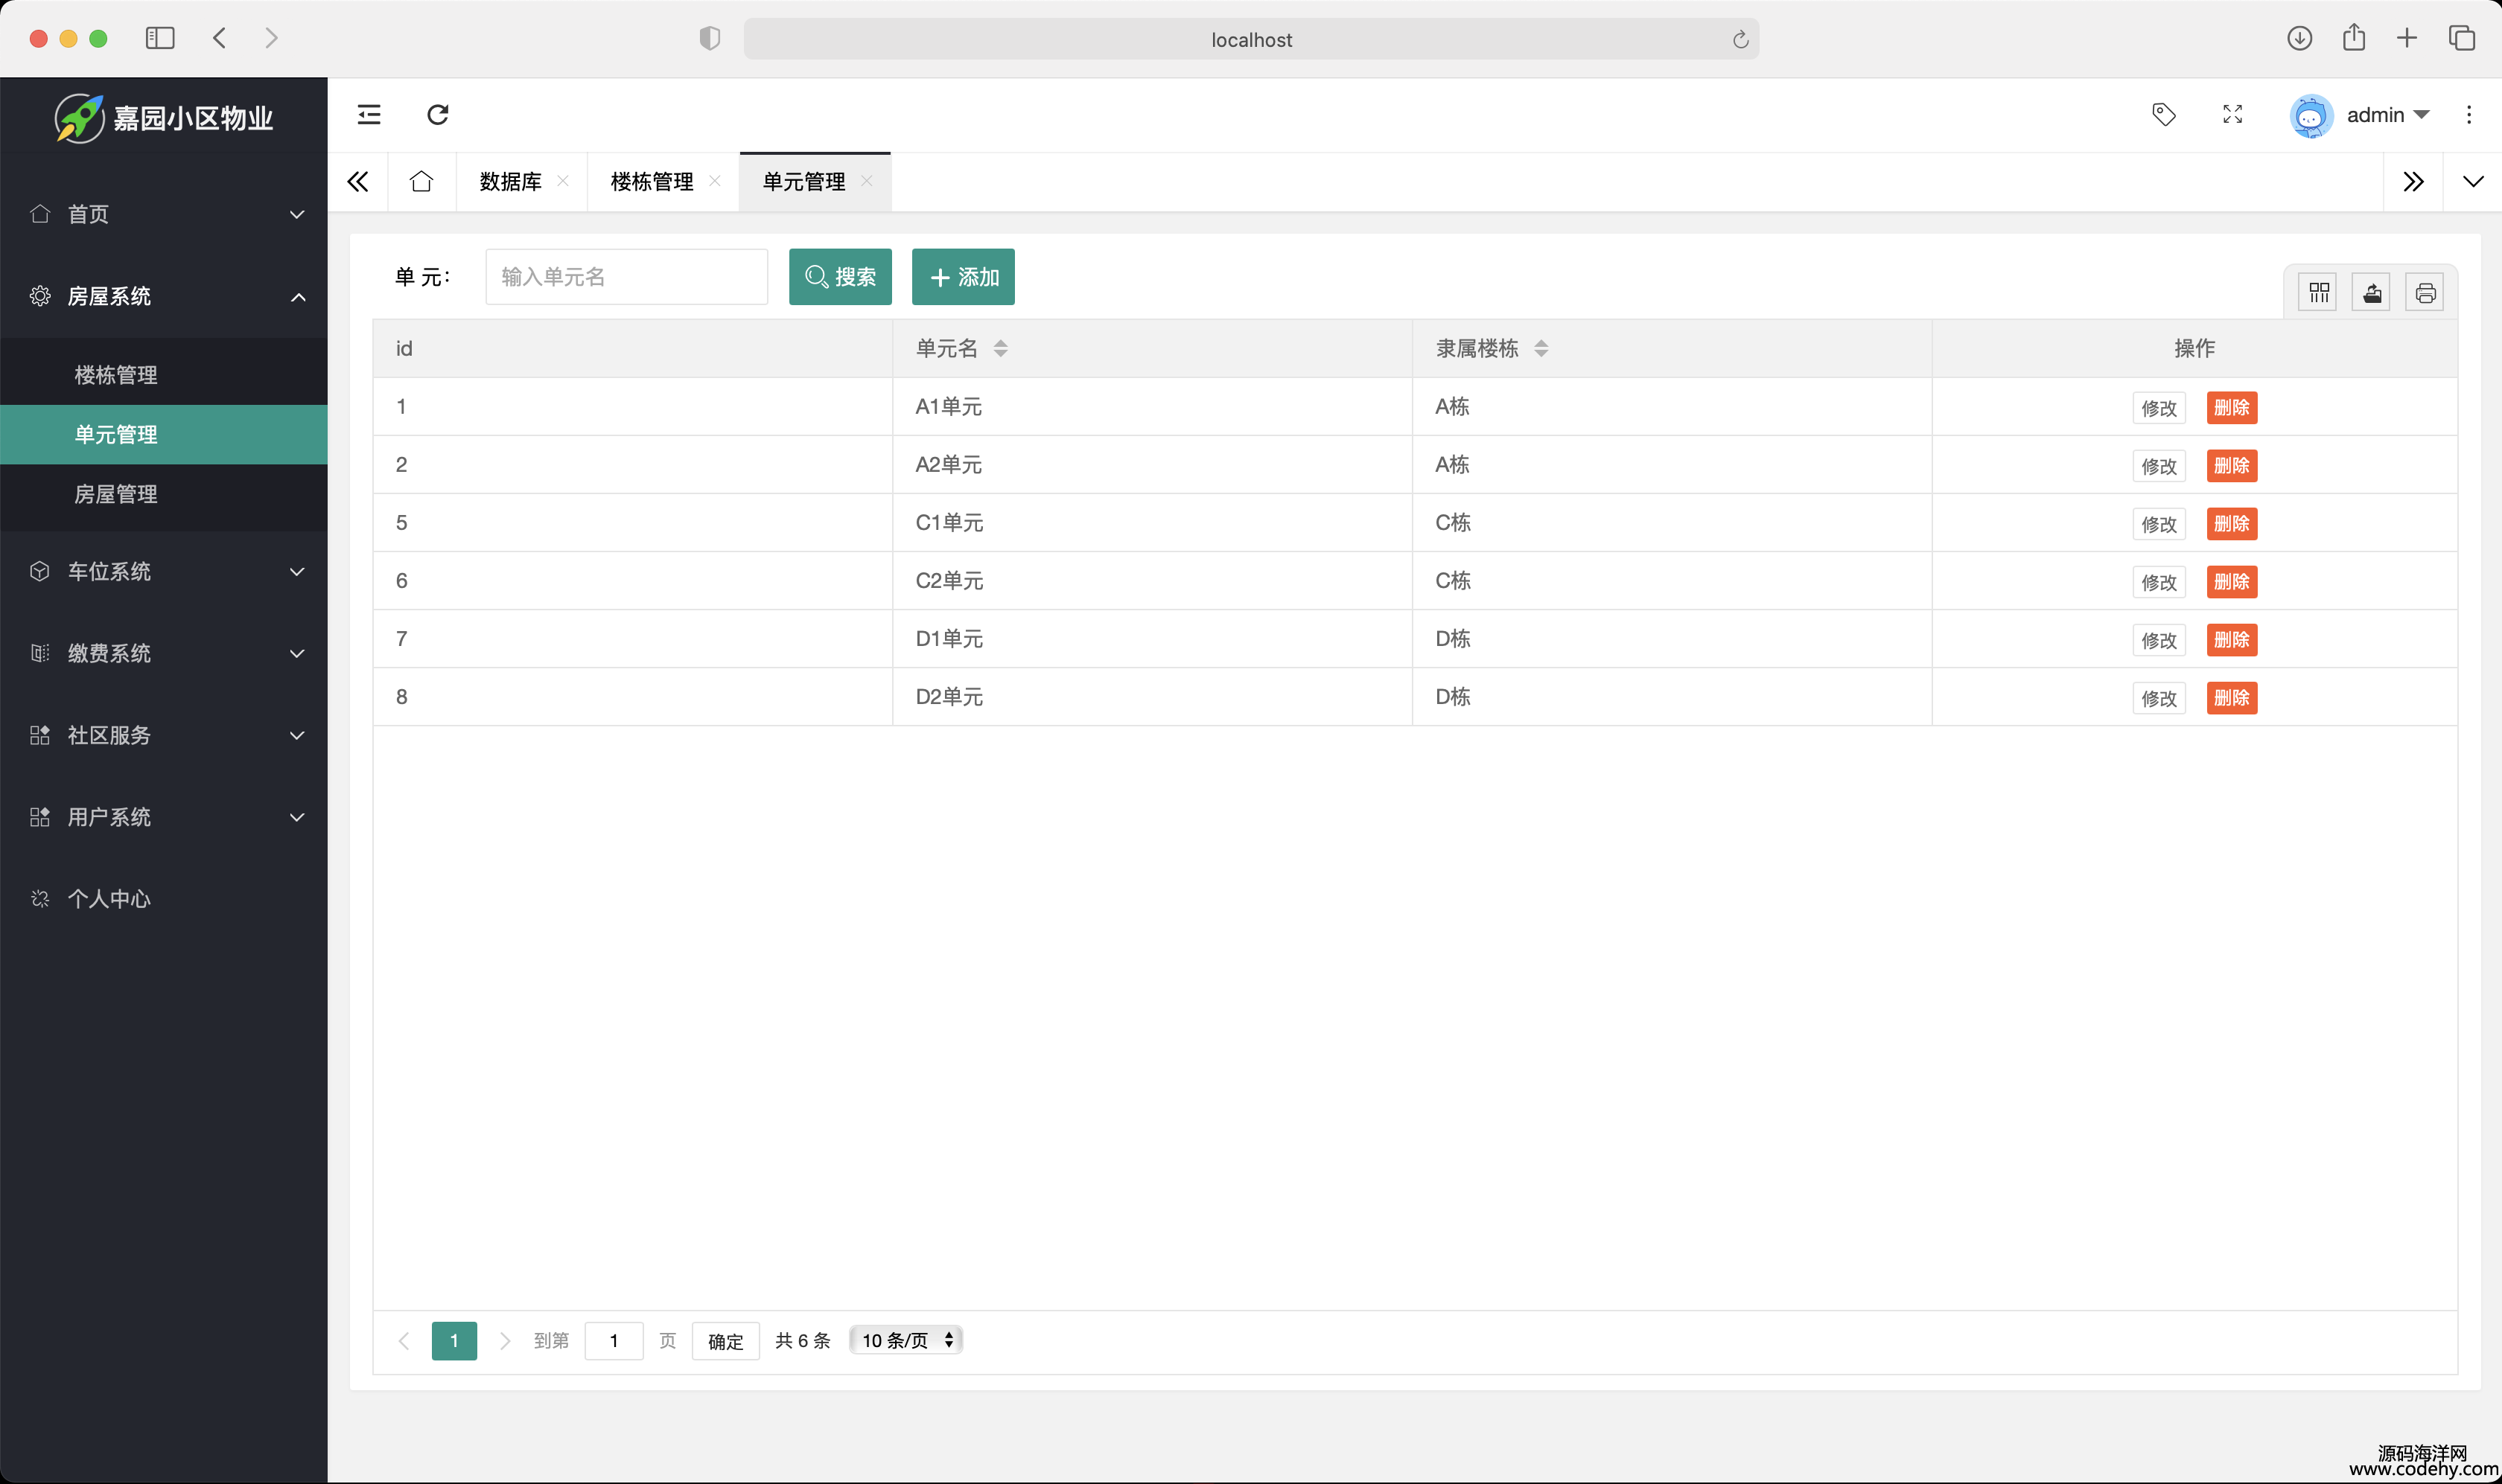Select 单元管理 in the sidebar
The height and width of the screenshot is (1484, 2502).
pos(164,435)
